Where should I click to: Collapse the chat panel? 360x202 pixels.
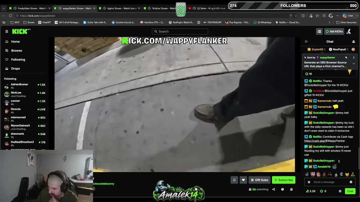click(306, 42)
